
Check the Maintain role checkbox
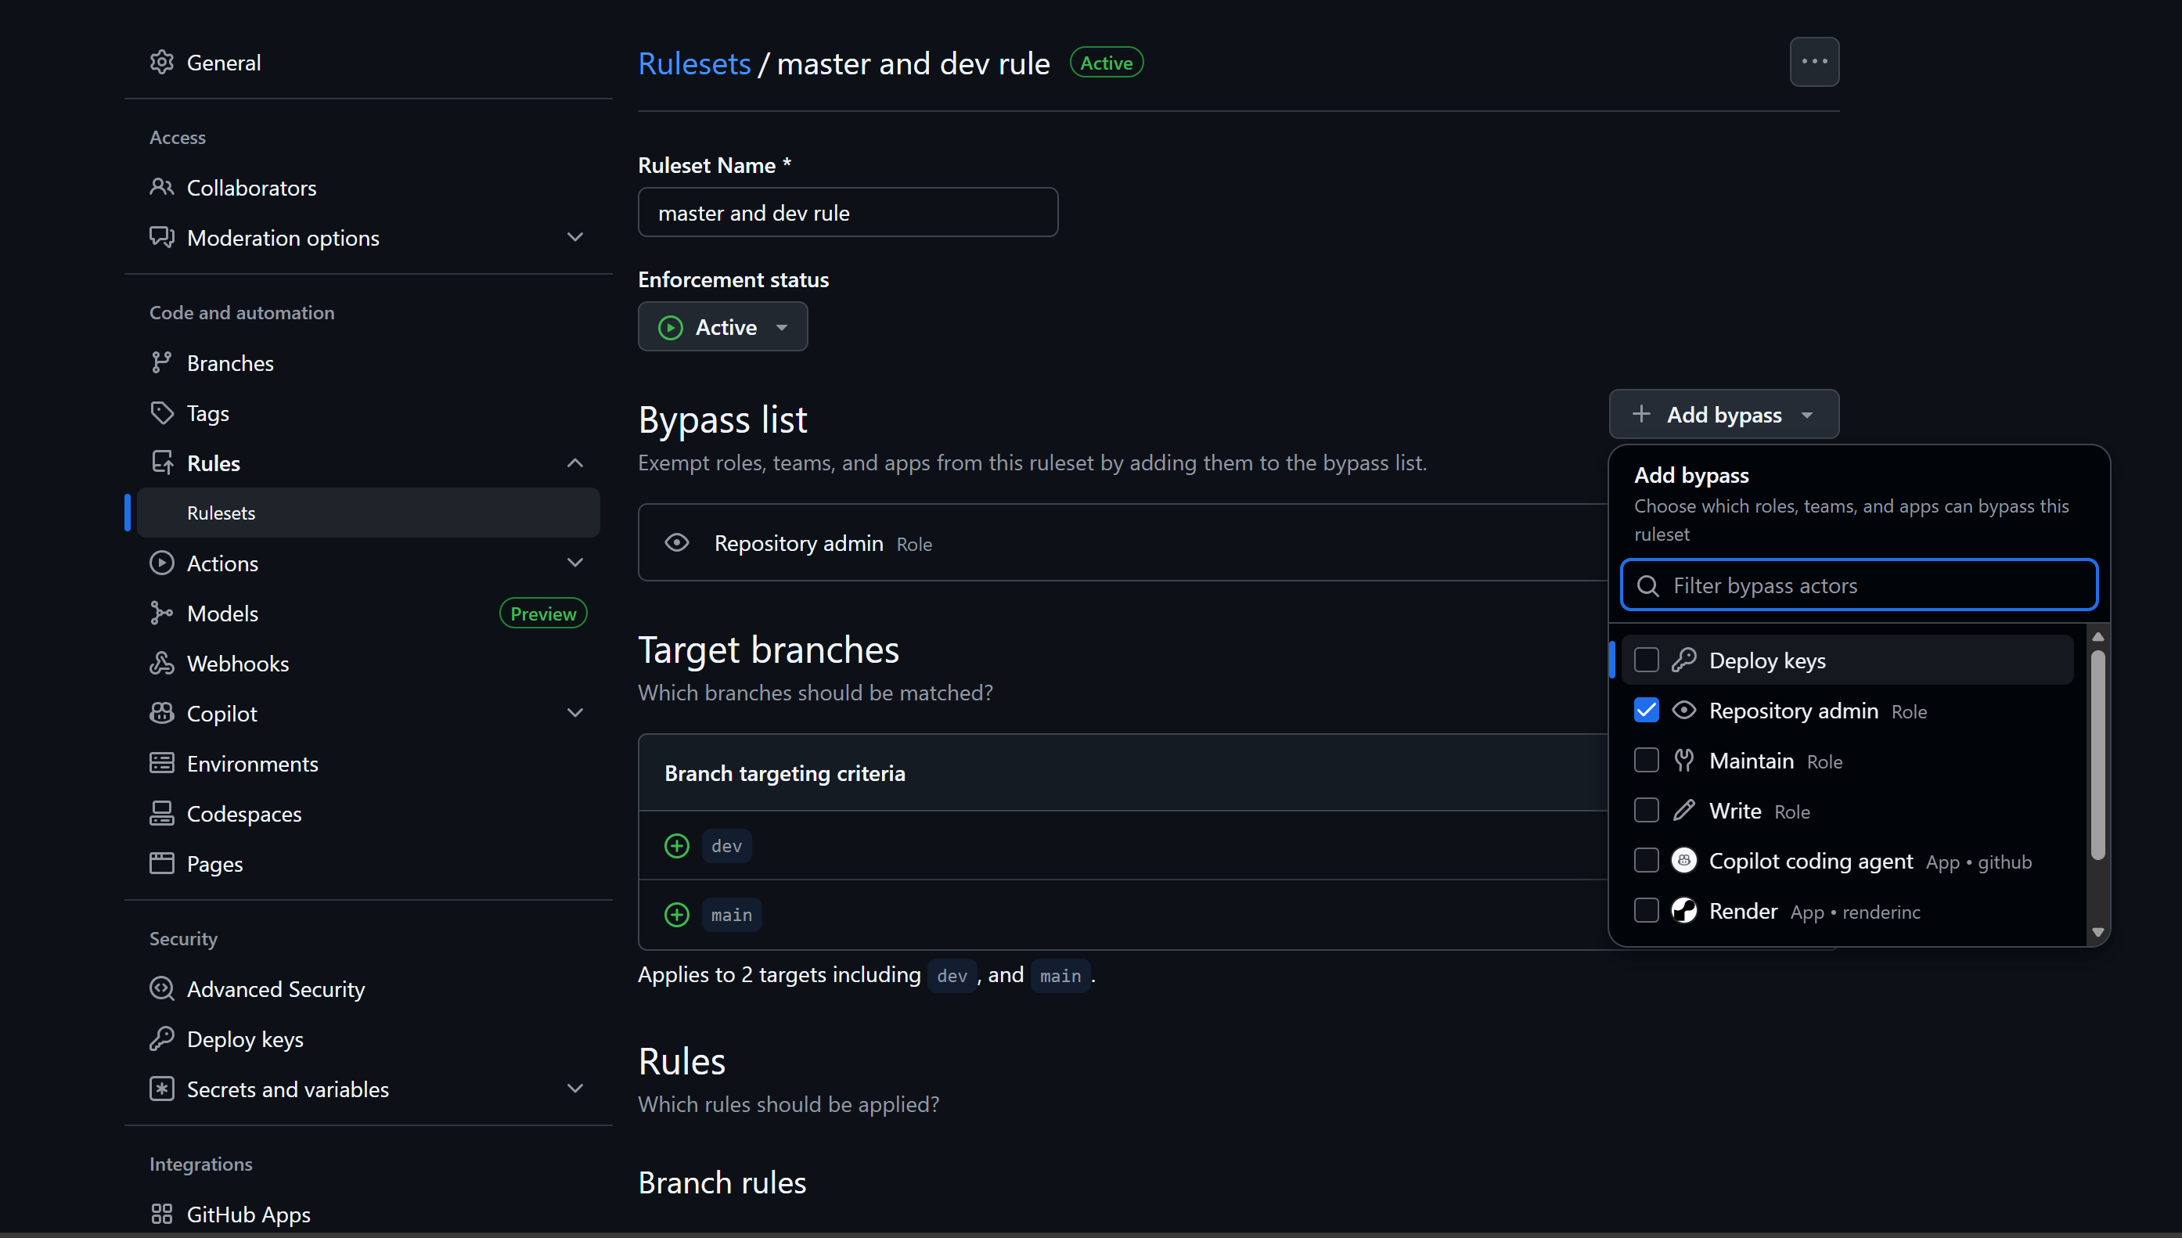point(1646,760)
